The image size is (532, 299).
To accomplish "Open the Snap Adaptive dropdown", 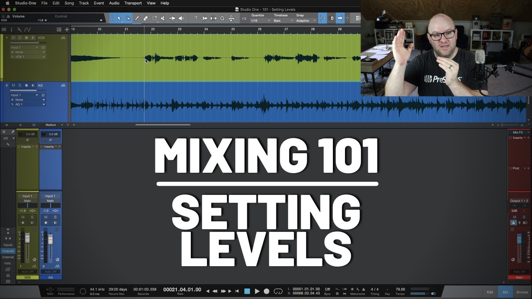I will click(x=305, y=21).
